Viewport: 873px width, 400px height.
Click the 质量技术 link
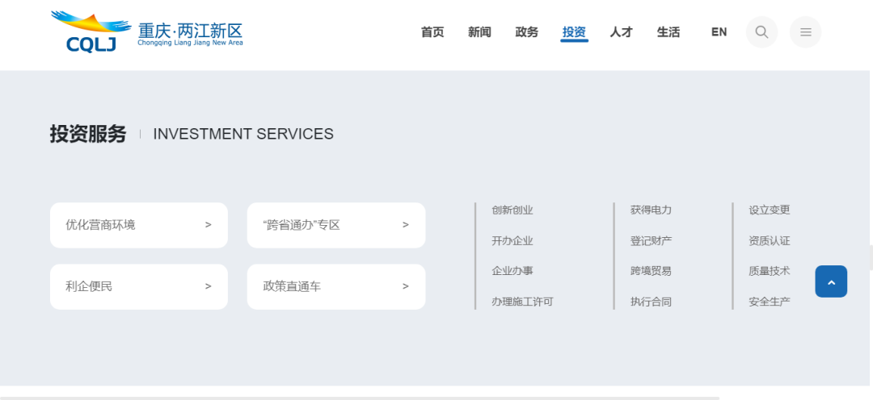click(x=770, y=271)
